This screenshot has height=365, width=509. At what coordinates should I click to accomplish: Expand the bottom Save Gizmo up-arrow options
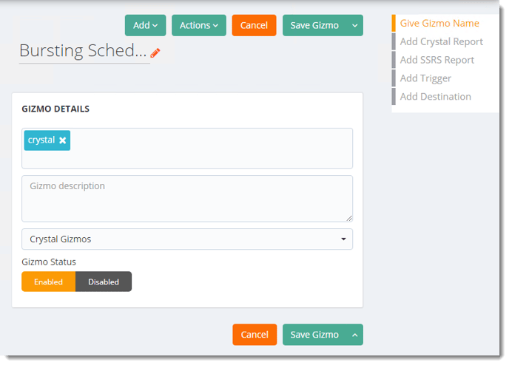pos(355,335)
